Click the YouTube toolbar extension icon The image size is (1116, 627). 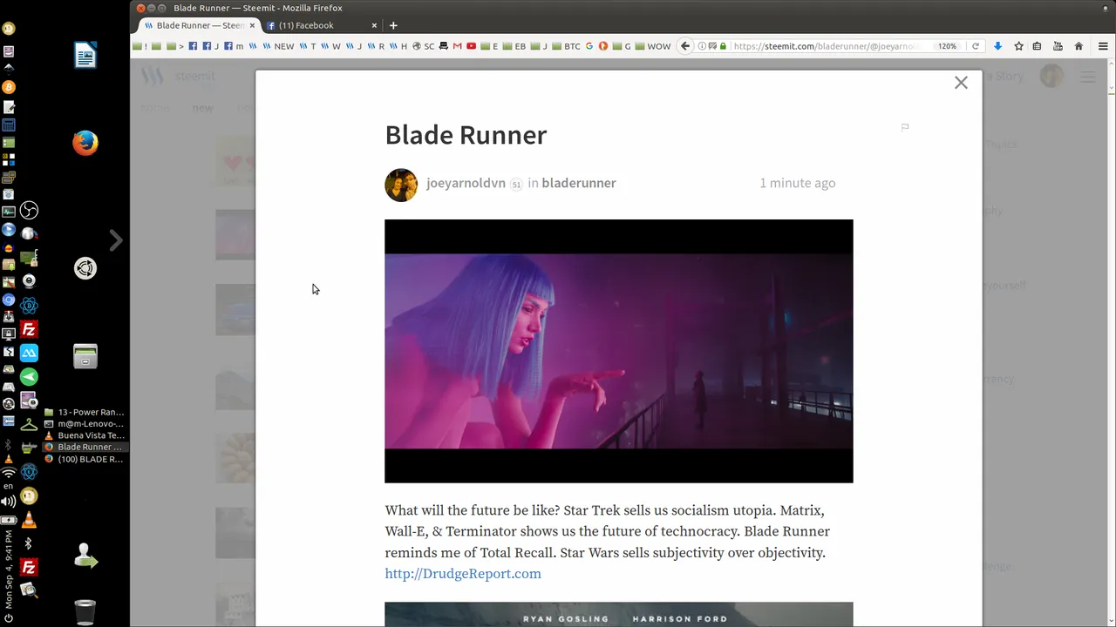(x=1058, y=46)
